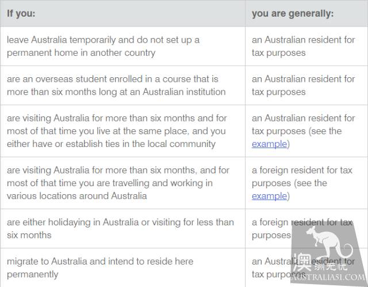Click the 'travelling and working' row text
The height and width of the screenshot is (287, 368).
tap(118, 183)
